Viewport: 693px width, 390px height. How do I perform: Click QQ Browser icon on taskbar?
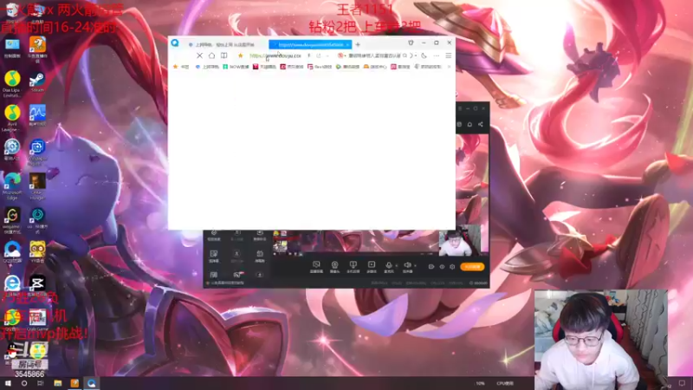[92, 383]
